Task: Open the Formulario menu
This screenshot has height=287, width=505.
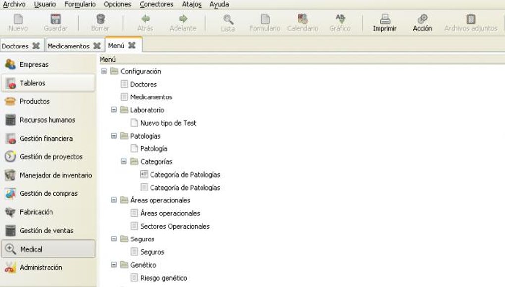Action: pos(80,4)
